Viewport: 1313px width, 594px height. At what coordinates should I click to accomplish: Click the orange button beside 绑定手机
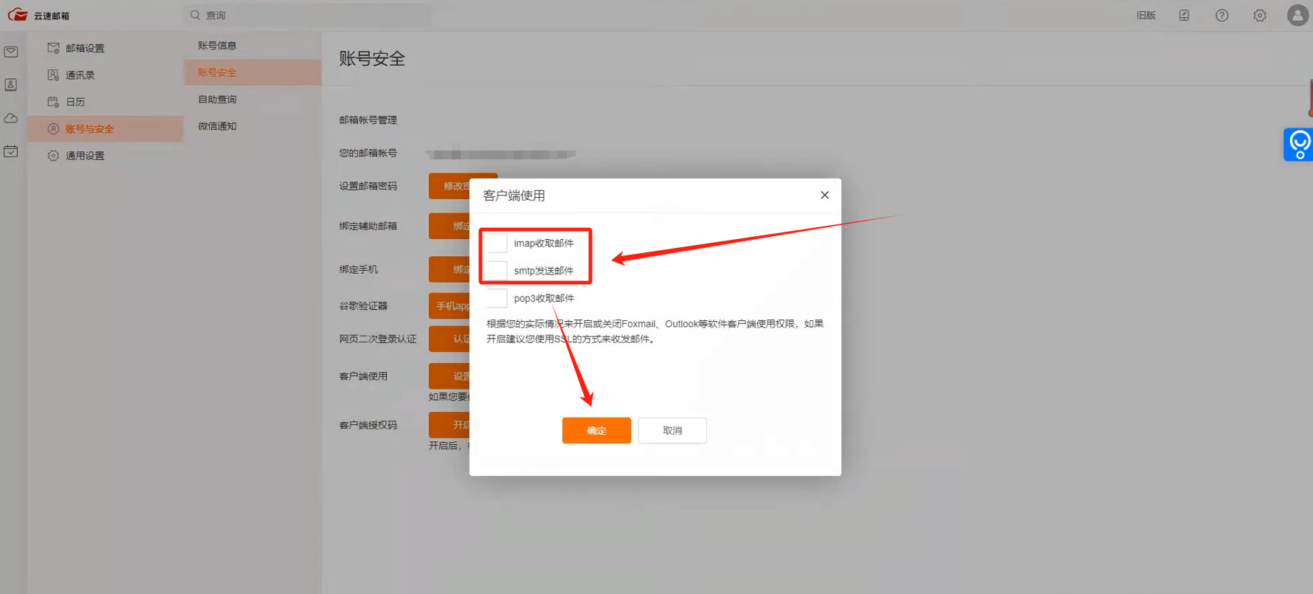tap(449, 269)
